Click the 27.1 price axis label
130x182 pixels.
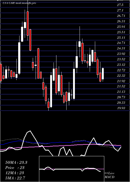click(120, 10)
